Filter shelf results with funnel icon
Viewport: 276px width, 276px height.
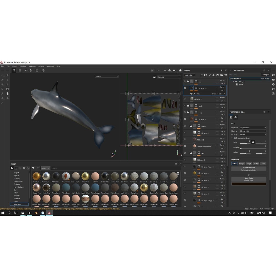click(x=33, y=168)
